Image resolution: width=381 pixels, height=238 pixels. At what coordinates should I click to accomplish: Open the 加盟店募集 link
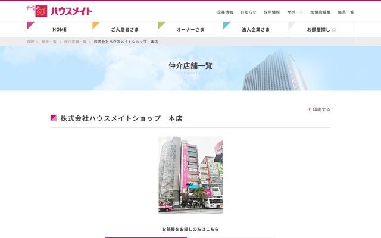(320, 12)
